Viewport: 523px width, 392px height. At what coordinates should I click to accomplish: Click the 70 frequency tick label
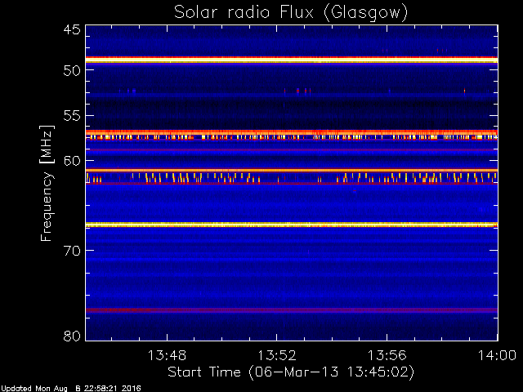tap(72, 251)
